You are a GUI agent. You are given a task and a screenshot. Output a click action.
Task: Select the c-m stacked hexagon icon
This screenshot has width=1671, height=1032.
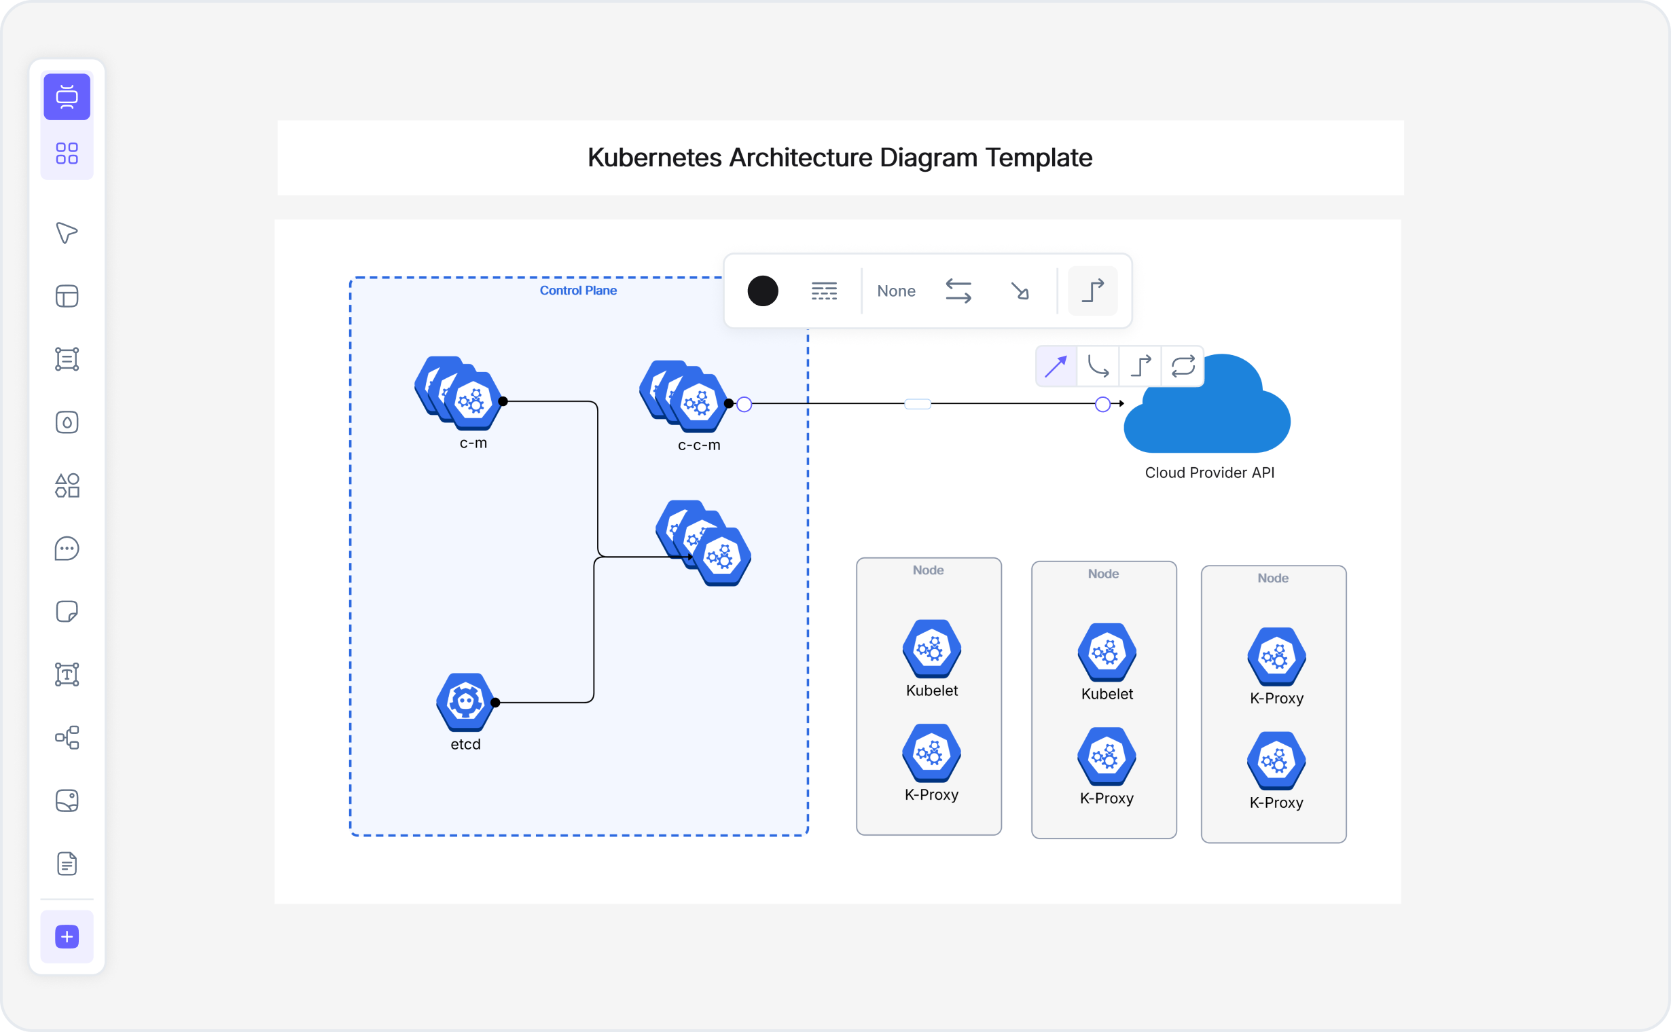pyautogui.click(x=459, y=394)
